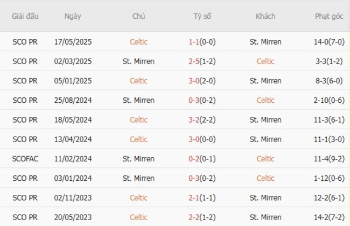Click St. Mirren in the 20/05/2023 row
This screenshot has height=226, width=350.
(x=265, y=217)
